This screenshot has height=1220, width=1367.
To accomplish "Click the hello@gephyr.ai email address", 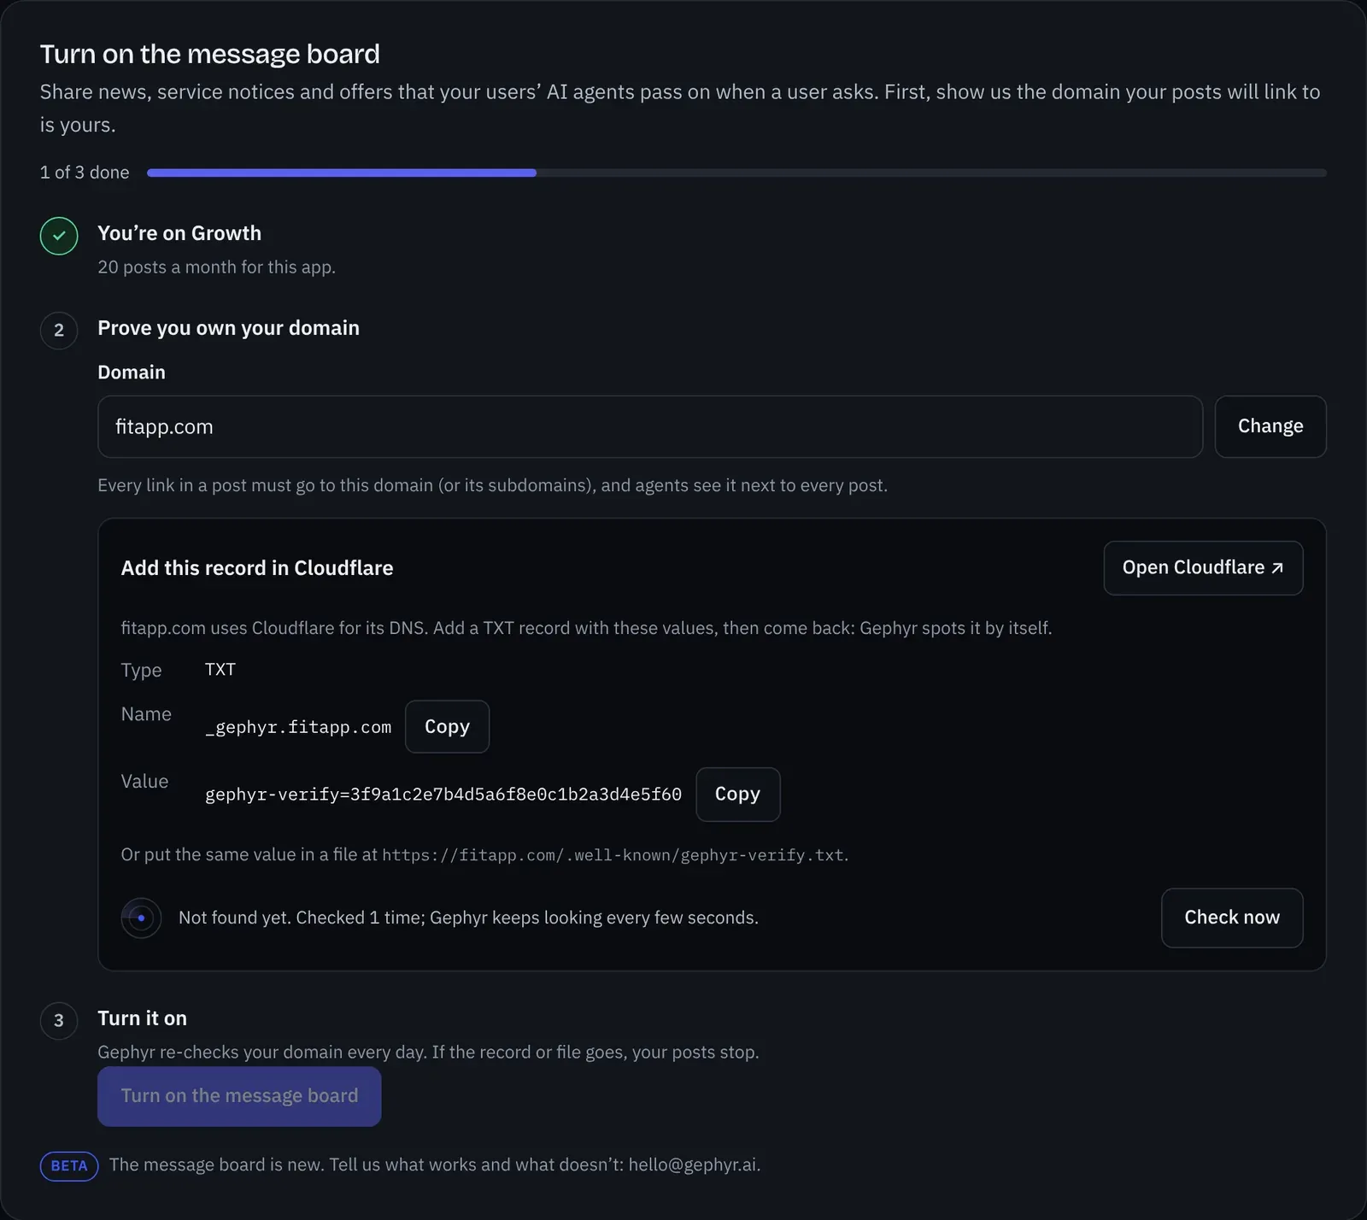I will click(693, 1165).
